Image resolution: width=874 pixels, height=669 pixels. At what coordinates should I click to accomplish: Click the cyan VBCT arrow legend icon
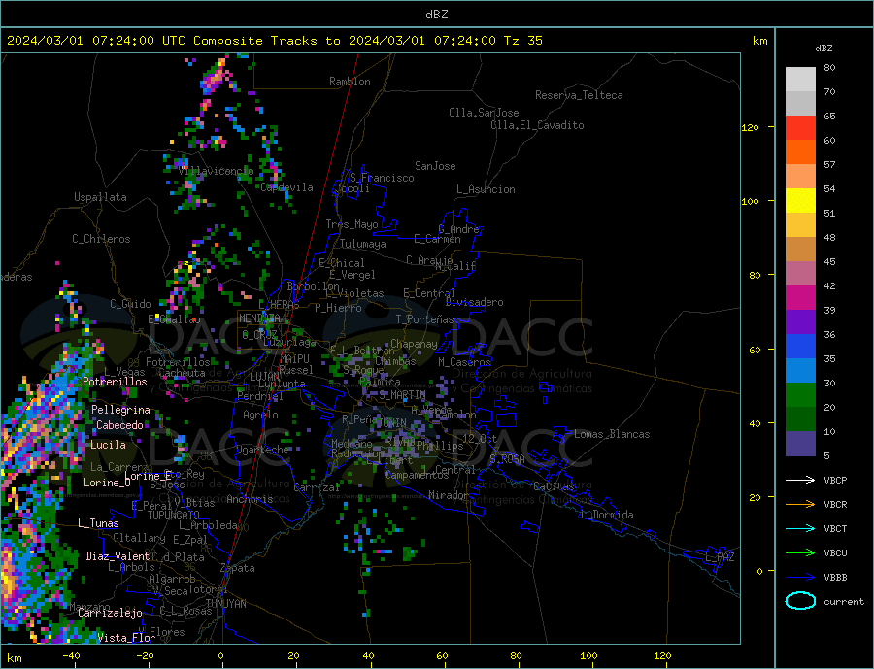coord(800,528)
